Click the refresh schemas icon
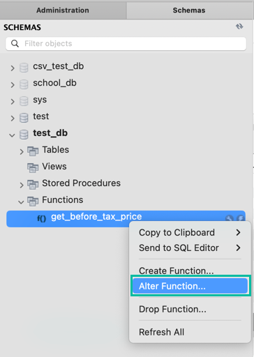The image size is (254, 357). click(x=239, y=26)
